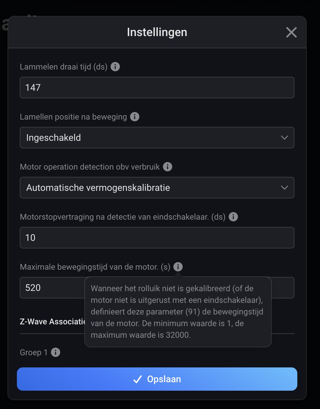Image resolution: width=320 pixels, height=409 pixels.
Task: Click info icon beside Lammelen draai tijd
Action: coord(115,67)
